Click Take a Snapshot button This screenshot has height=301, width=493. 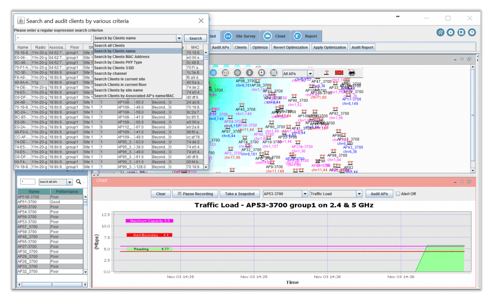(240, 194)
